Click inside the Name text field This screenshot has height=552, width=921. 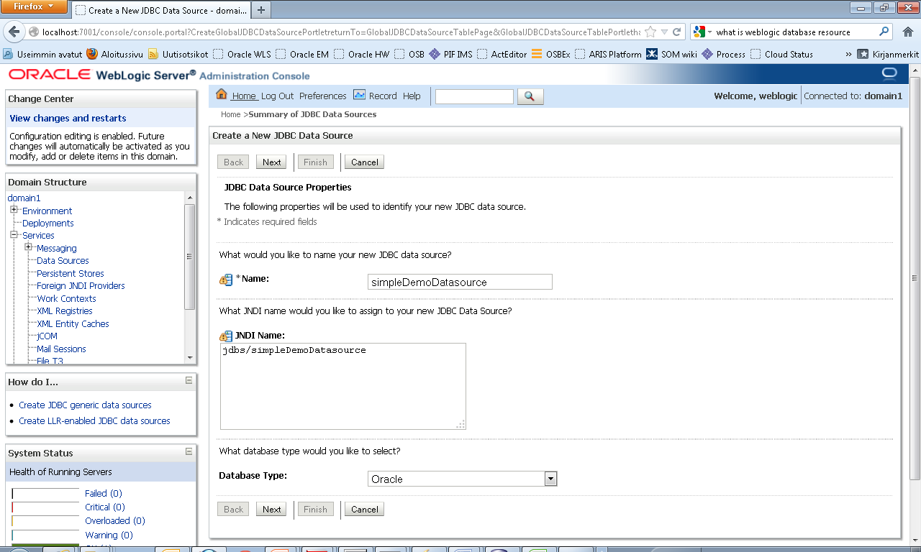(x=459, y=282)
